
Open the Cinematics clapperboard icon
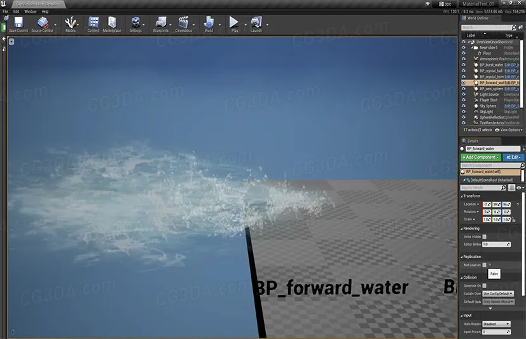tap(183, 23)
